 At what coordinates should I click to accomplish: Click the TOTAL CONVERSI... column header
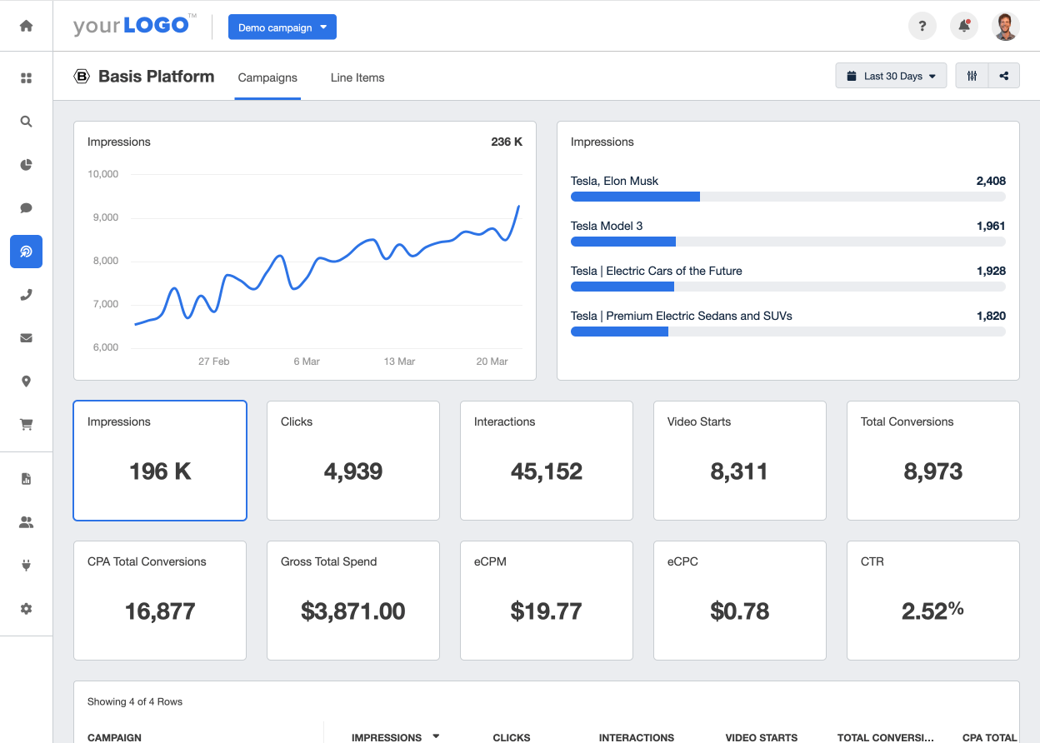tap(886, 737)
